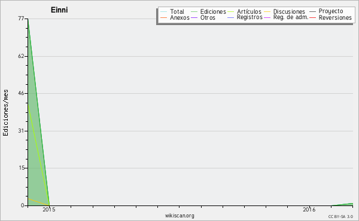The width and height of the screenshot is (359, 221).
Task: Click the chart title 'Einni'
Action: [59, 10]
